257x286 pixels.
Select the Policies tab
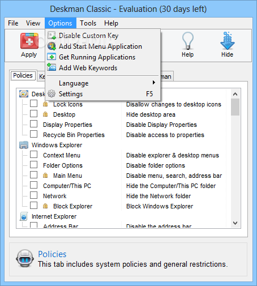(x=23, y=76)
